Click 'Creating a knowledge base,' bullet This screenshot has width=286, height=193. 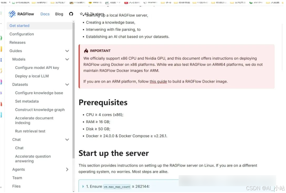pos(110,22)
